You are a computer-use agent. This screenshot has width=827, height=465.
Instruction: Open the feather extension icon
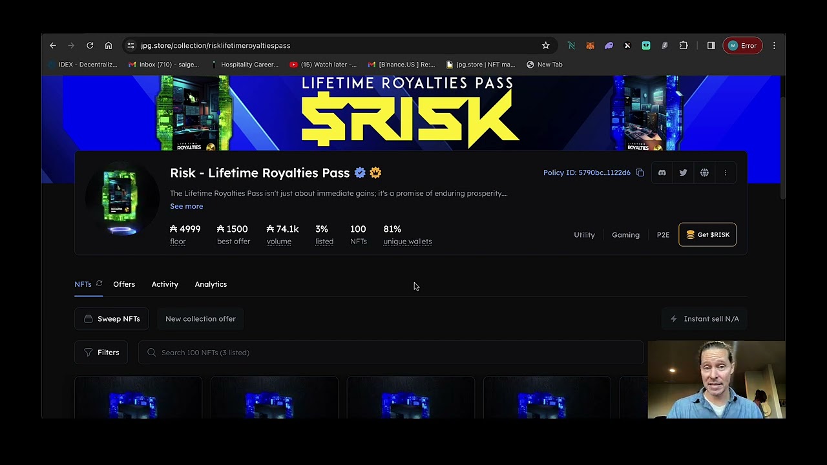click(x=665, y=45)
